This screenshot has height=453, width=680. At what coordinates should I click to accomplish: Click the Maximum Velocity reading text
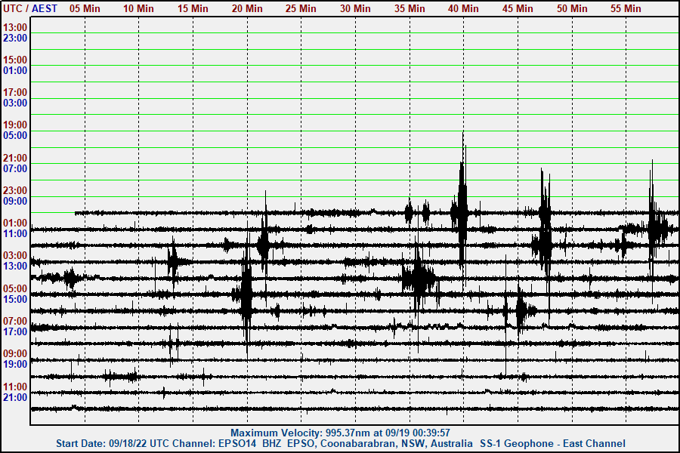(340, 433)
